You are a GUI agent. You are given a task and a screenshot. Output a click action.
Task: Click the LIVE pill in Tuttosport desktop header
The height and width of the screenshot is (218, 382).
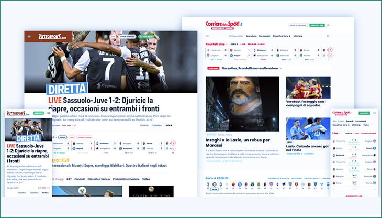click(113, 37)
